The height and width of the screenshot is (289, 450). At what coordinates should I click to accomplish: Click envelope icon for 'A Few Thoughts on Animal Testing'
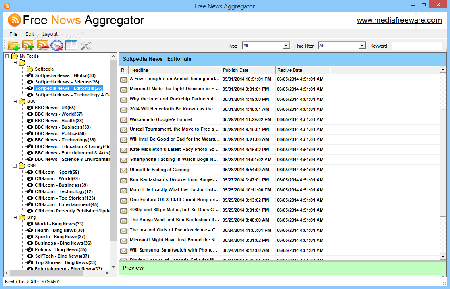coord(124,79)
